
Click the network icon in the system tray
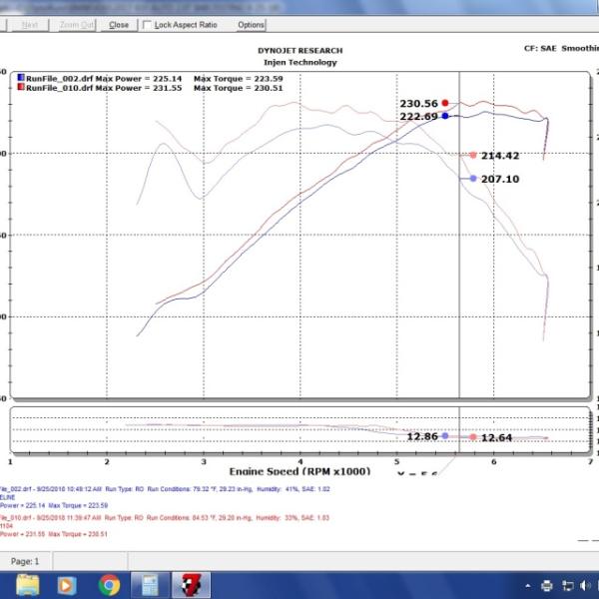click(566, 585)
